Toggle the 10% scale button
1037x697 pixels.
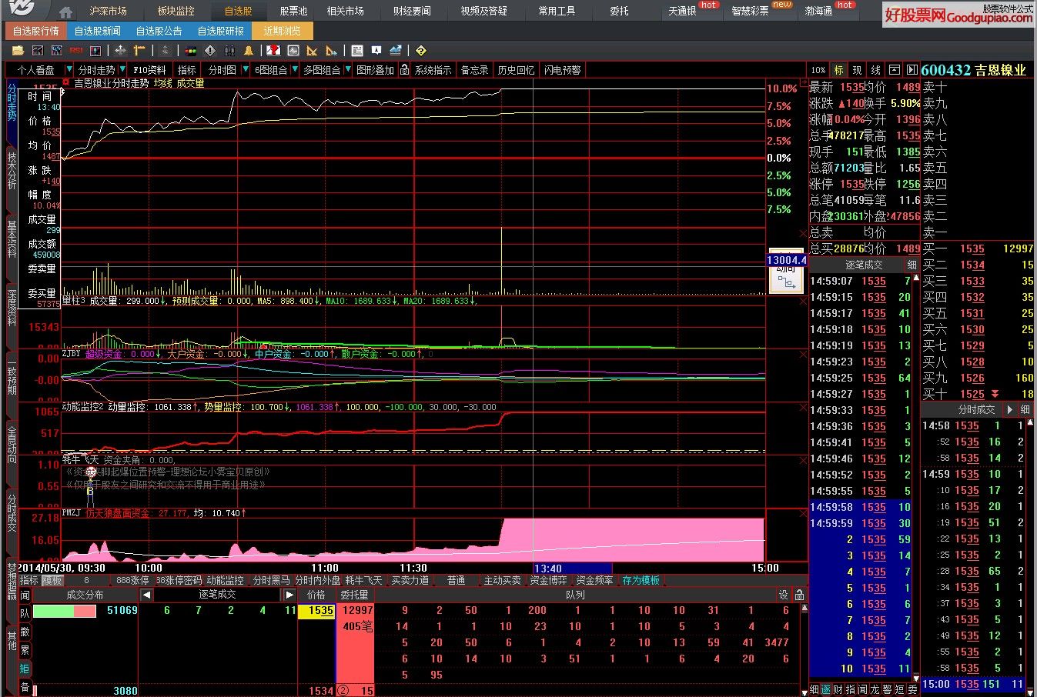pos(818,70)
